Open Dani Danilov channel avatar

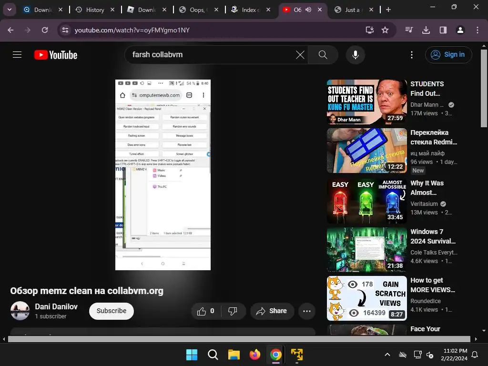tap(20, 311)
